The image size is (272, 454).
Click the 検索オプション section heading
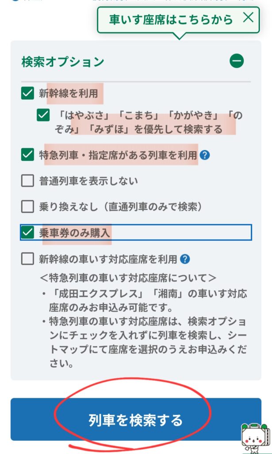(x=63, y=62)
